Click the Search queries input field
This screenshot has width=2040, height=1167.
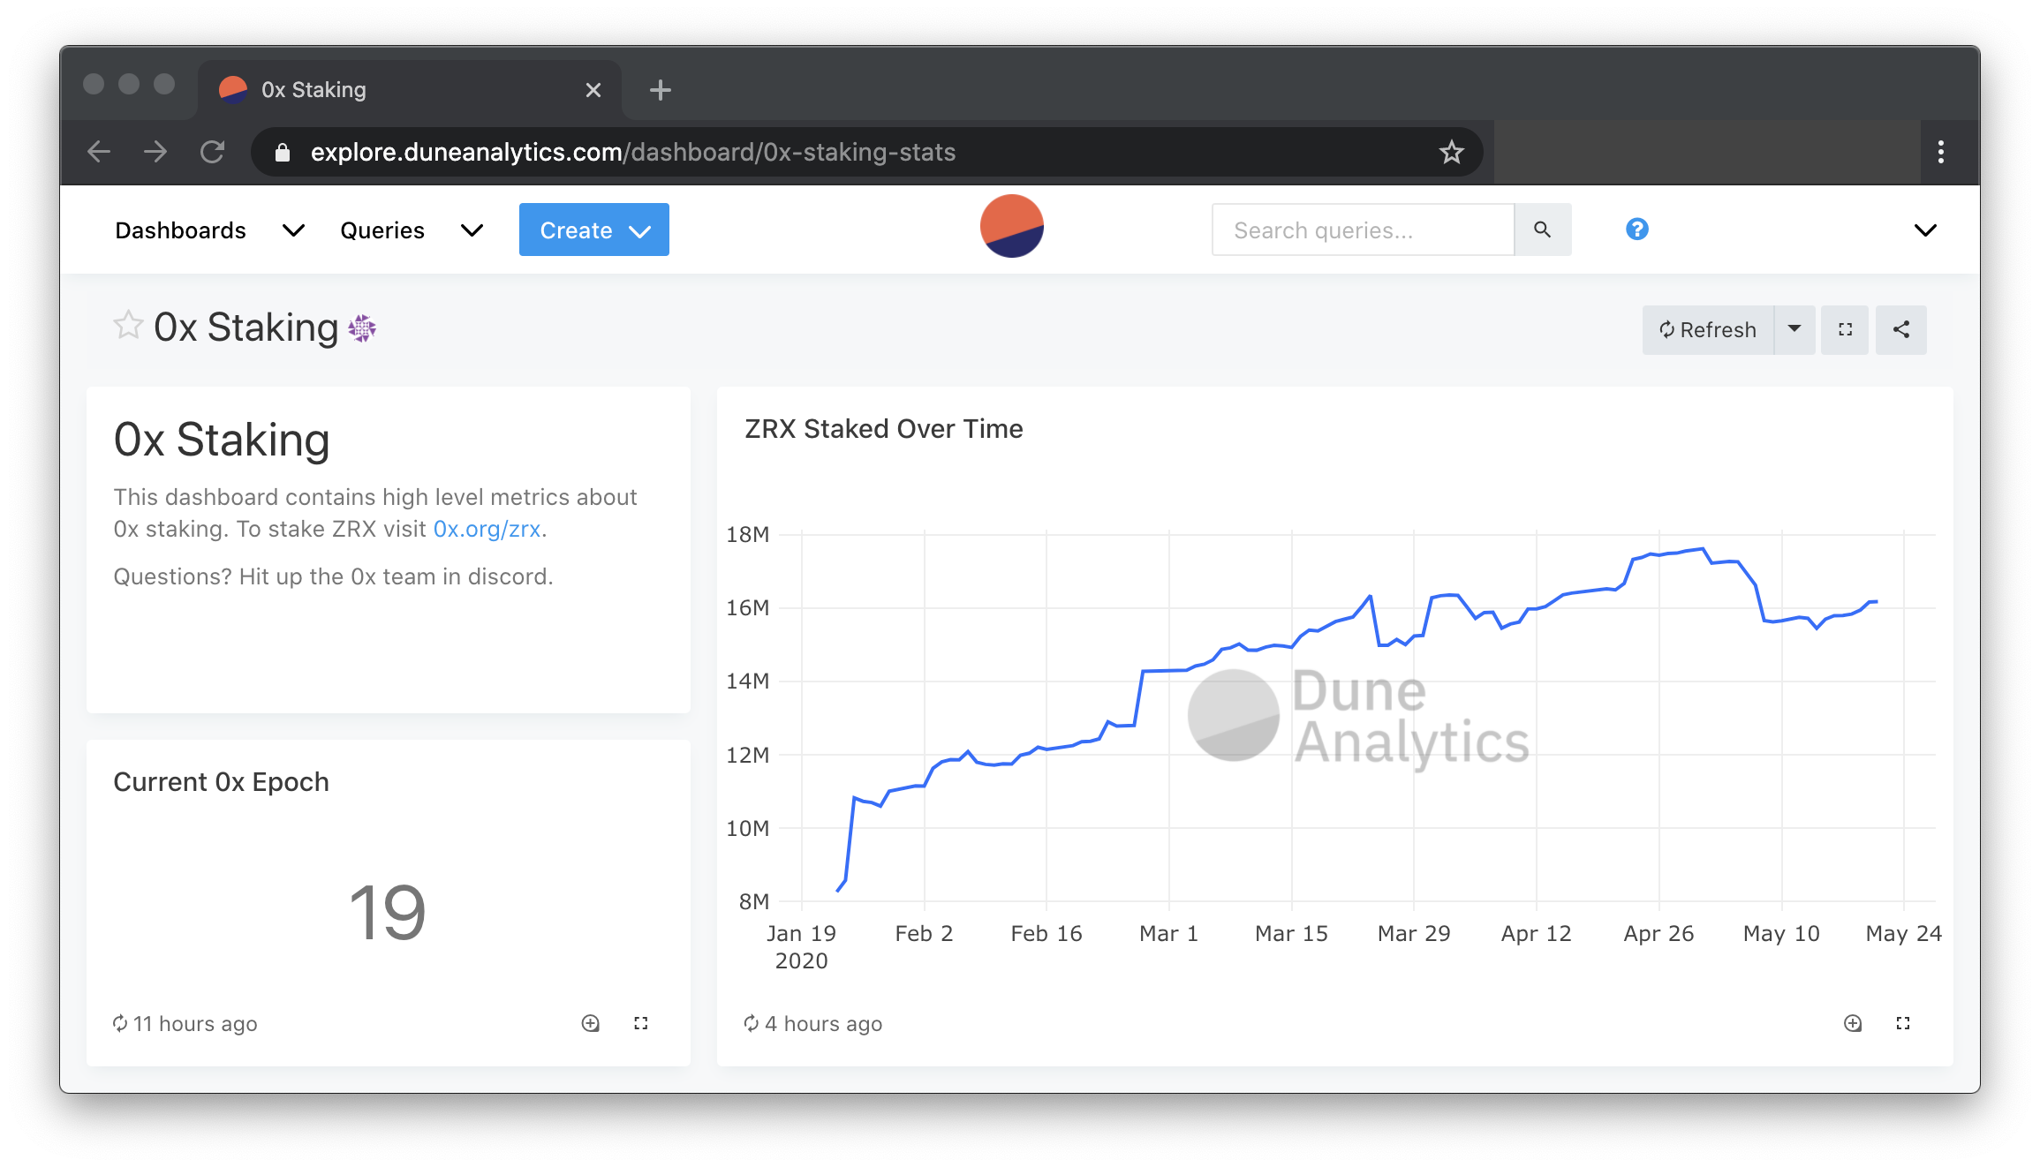pos(1363,230)
